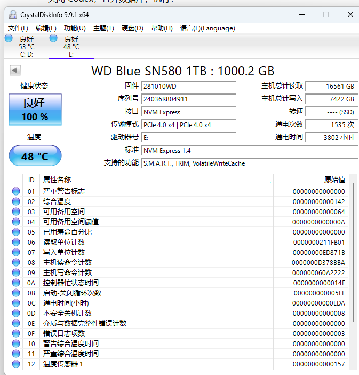Click the power-on count value 1535 次
359x375 pixels.
[x=332, y=125]
